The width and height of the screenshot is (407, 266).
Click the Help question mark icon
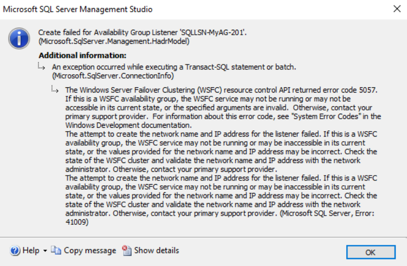(x=15, y=251)
